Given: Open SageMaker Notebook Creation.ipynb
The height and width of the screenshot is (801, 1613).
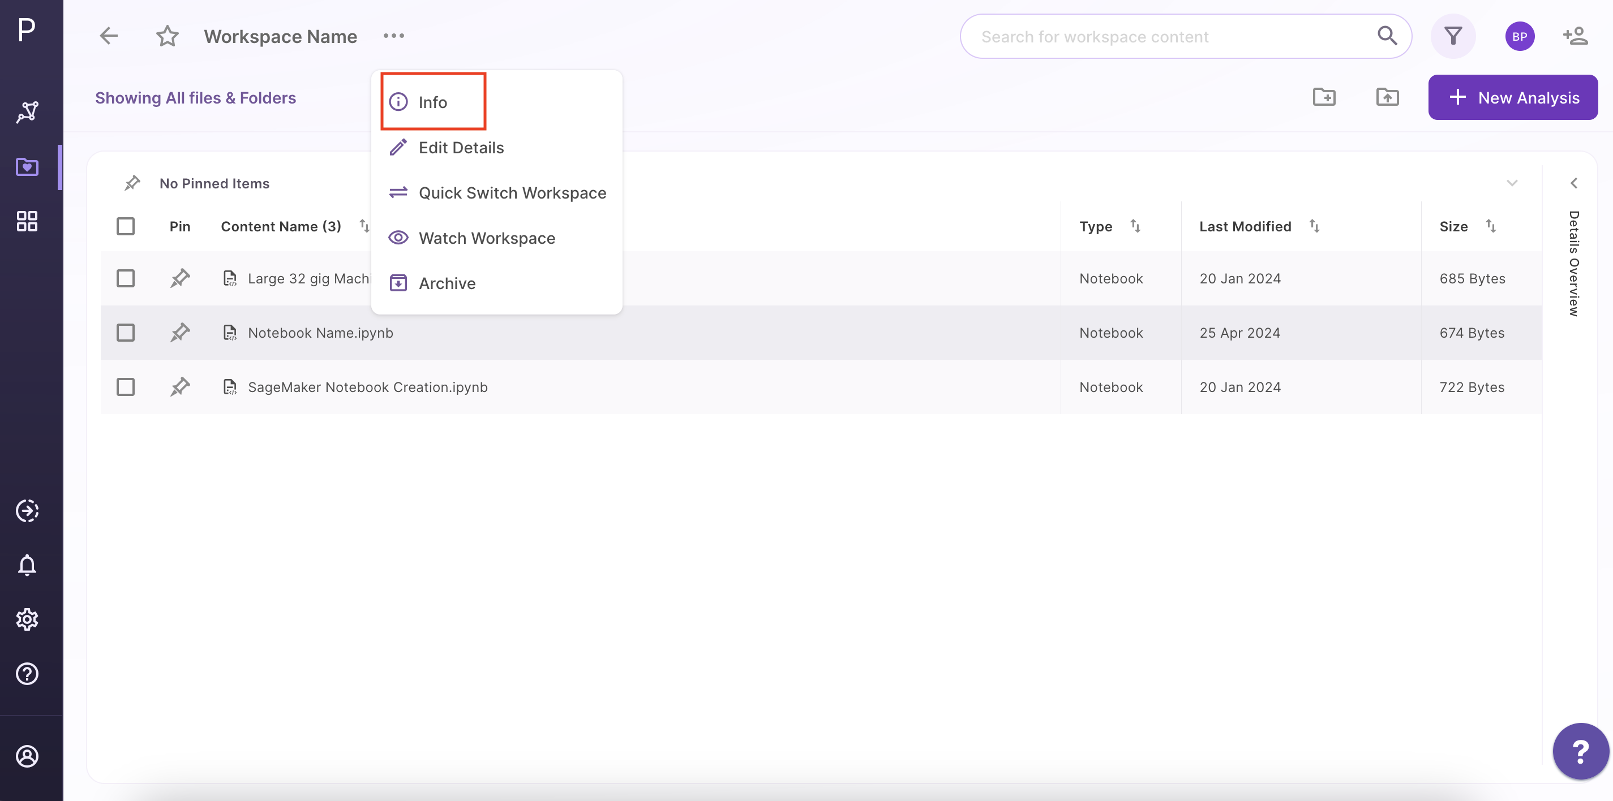Looking at the screenshot, I should click(367, 387).
